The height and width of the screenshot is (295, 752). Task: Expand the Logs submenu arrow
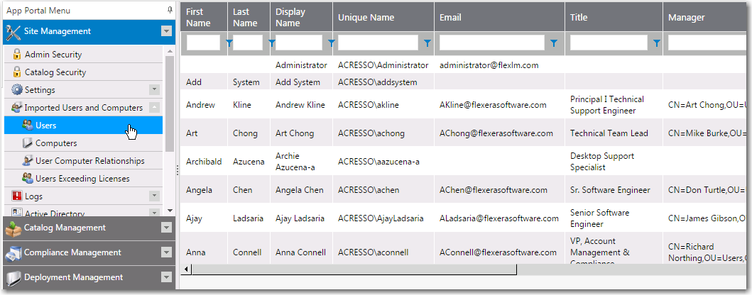(x=153, y=196)
